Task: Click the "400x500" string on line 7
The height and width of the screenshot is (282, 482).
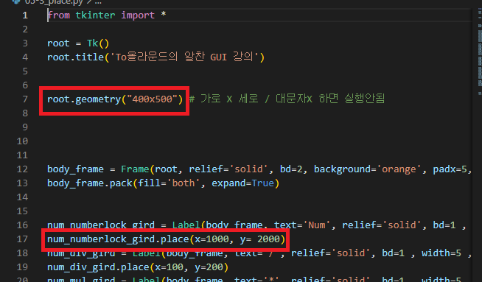Action: tap(152, 99)
